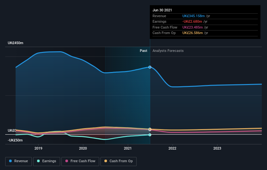Click the 2021 x-axis label
This screenshot has height=170, width=267.
[128, 148]
